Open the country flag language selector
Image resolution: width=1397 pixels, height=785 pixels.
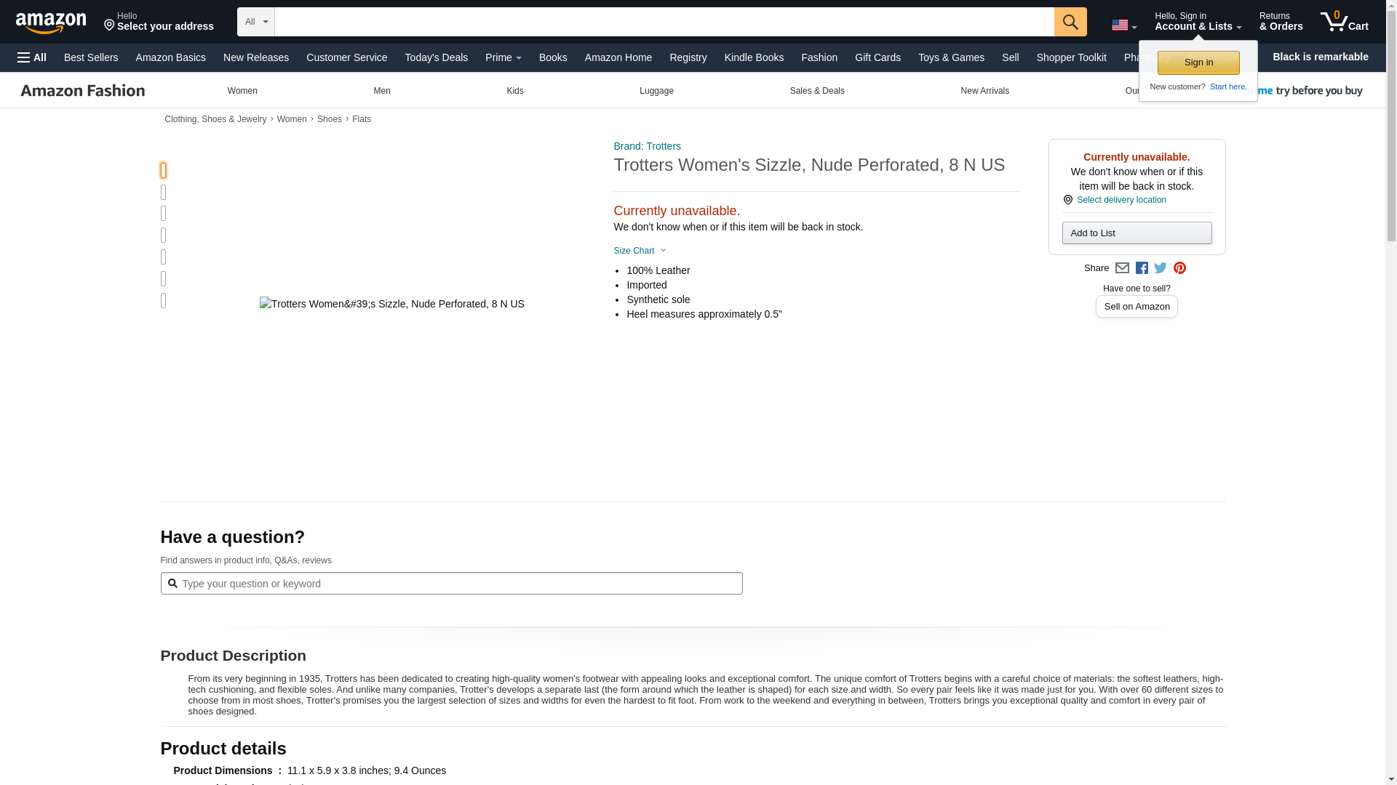tap(1123, 25)
